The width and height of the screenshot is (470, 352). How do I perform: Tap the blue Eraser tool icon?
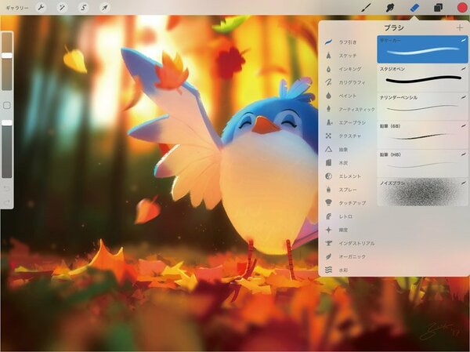pos(414,7)
